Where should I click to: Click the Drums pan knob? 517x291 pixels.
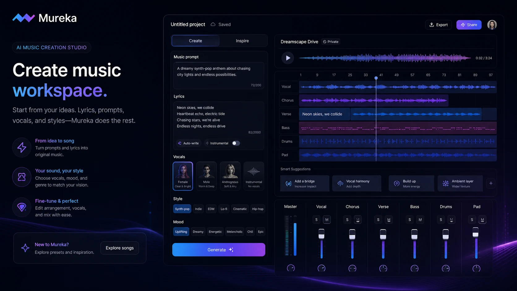(446, 268)
